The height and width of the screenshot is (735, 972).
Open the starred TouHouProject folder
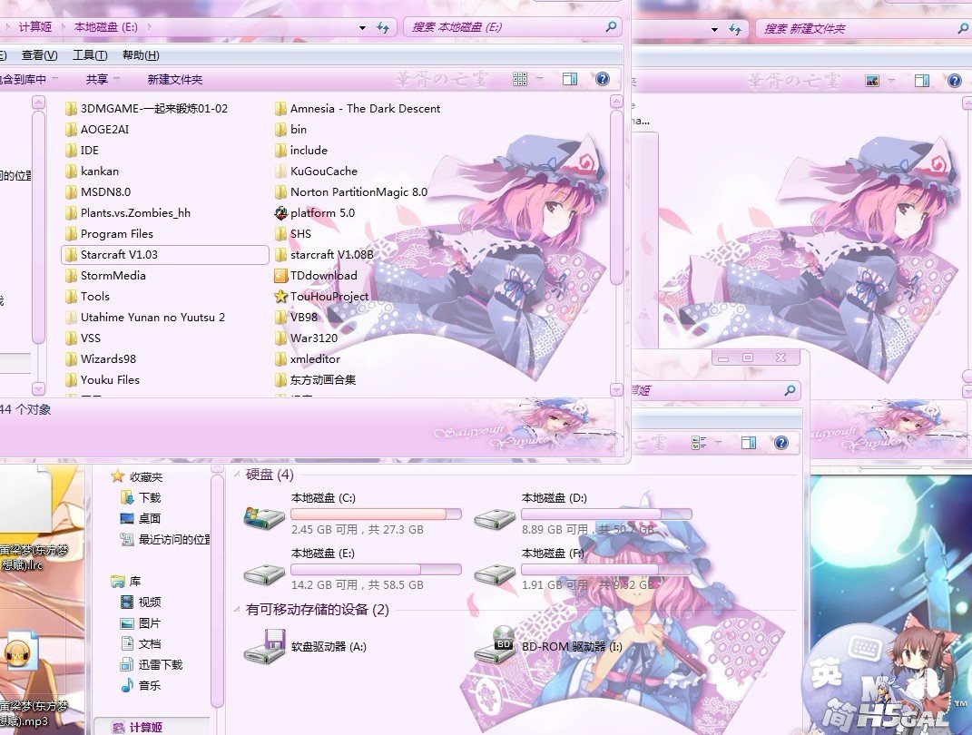[x=321, y=296]
